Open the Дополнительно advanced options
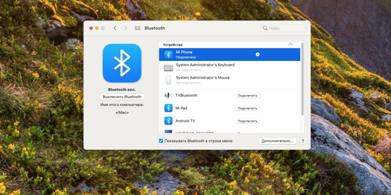Screen dimensions: 391x195 [277, 141]
